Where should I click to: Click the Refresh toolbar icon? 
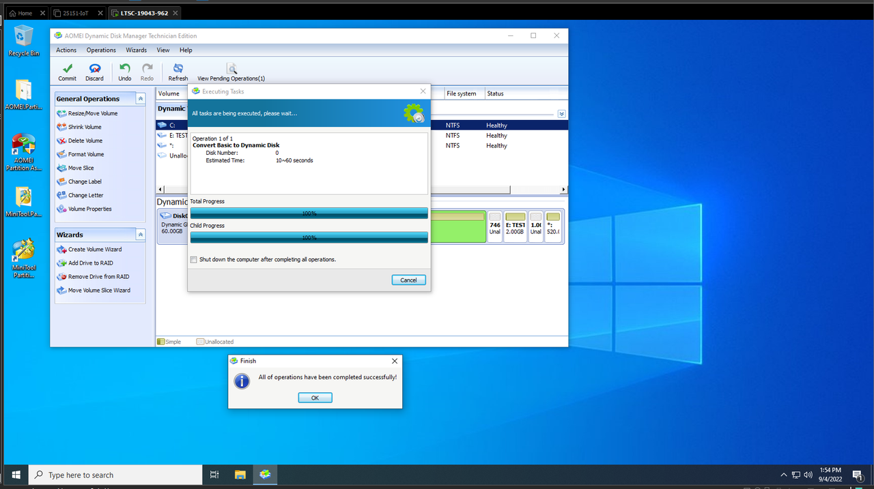178,72
